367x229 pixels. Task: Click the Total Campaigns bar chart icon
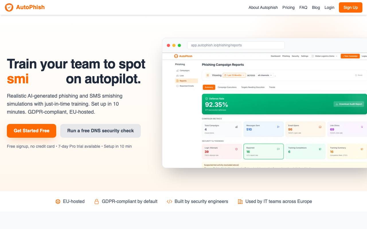coord(237,127)
